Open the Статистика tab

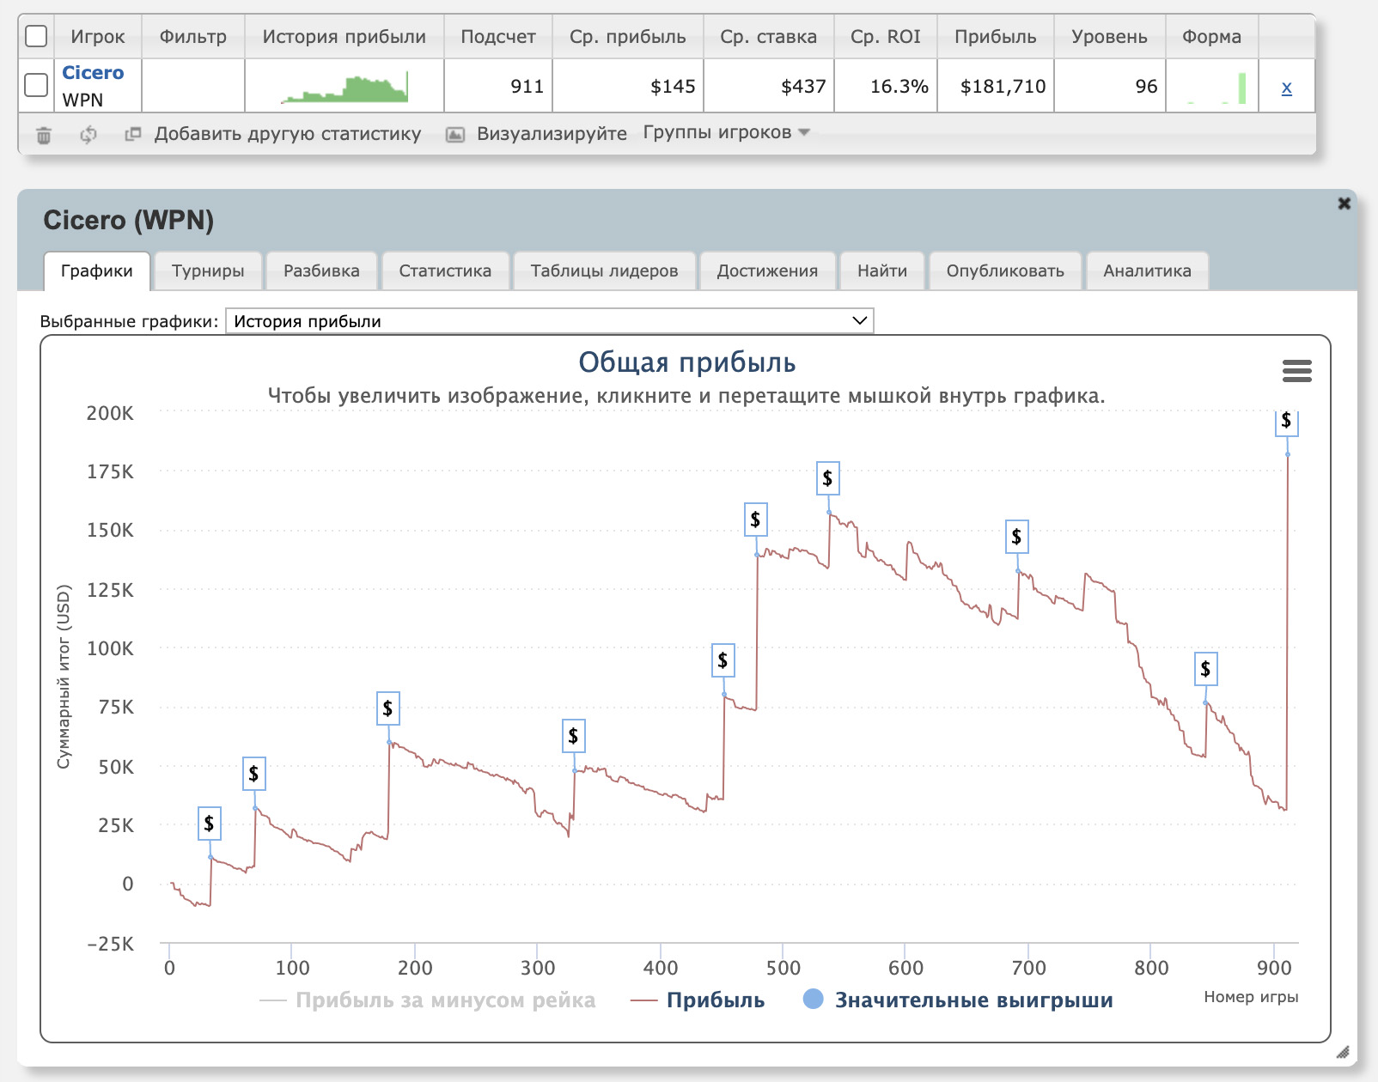pyautogui.click(x=445, y=271)
